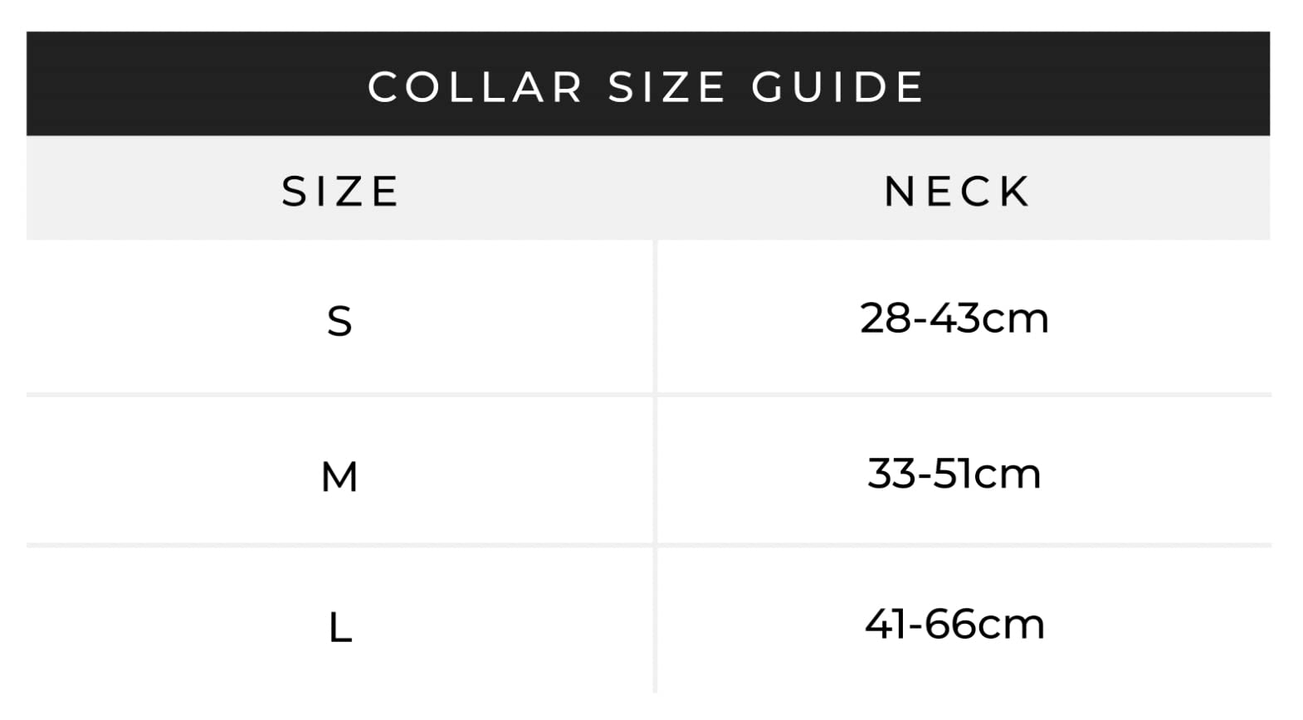
Task: Click the line separating M and L rows
Action: (647, 545)
